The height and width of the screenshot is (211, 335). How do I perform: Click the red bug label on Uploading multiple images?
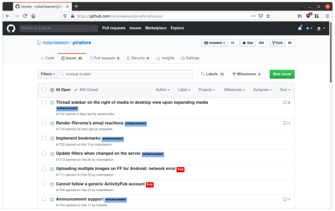point(180,169)
